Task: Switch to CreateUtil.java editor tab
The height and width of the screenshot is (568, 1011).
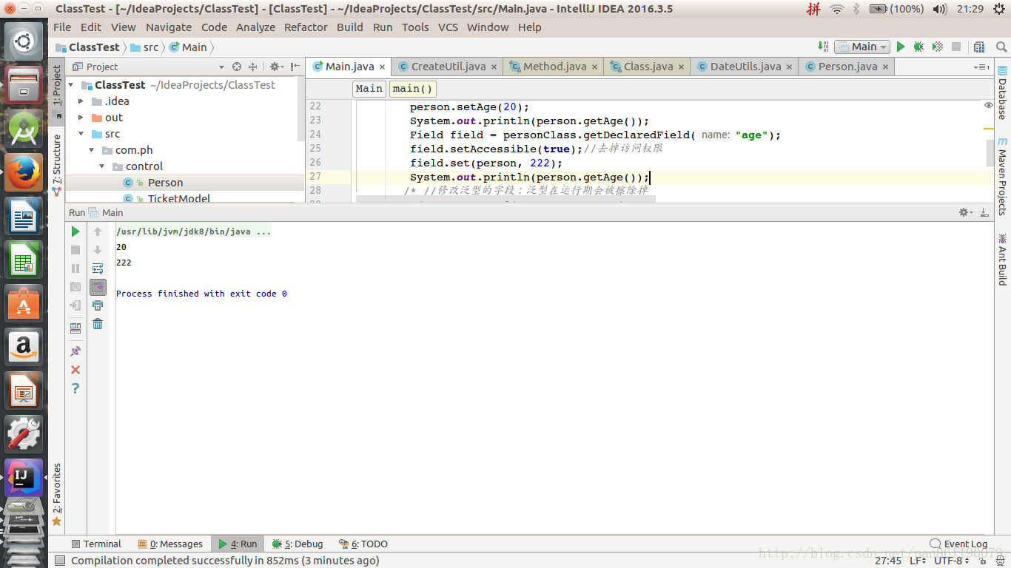Action: pos(448,67)
